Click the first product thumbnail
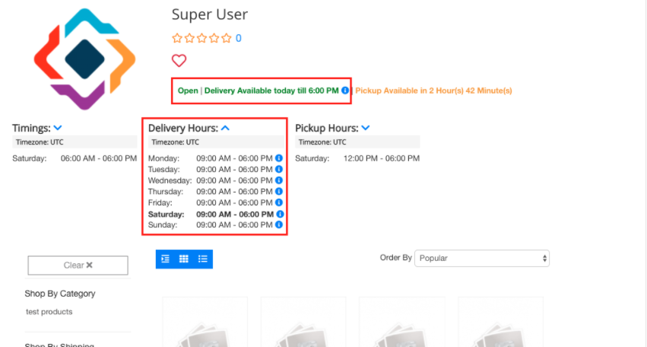 click(205, 322)
